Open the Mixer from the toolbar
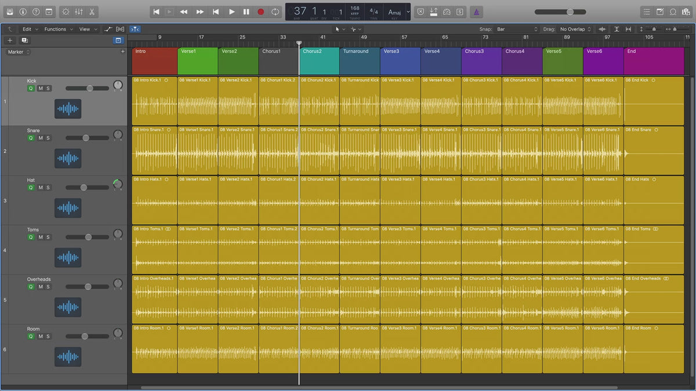This screenshot has height=391, width=696. (79, 12)
